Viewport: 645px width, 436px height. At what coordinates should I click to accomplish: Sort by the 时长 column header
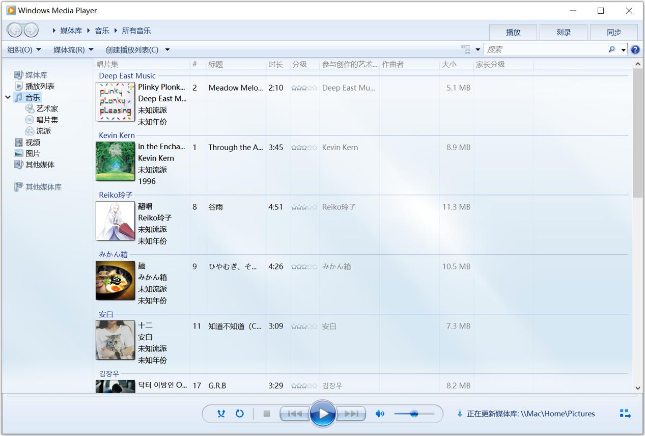pyautogui.click(x=278, y=64)
